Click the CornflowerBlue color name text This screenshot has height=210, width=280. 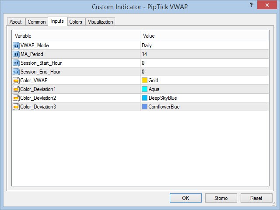[x=164, y=107]
